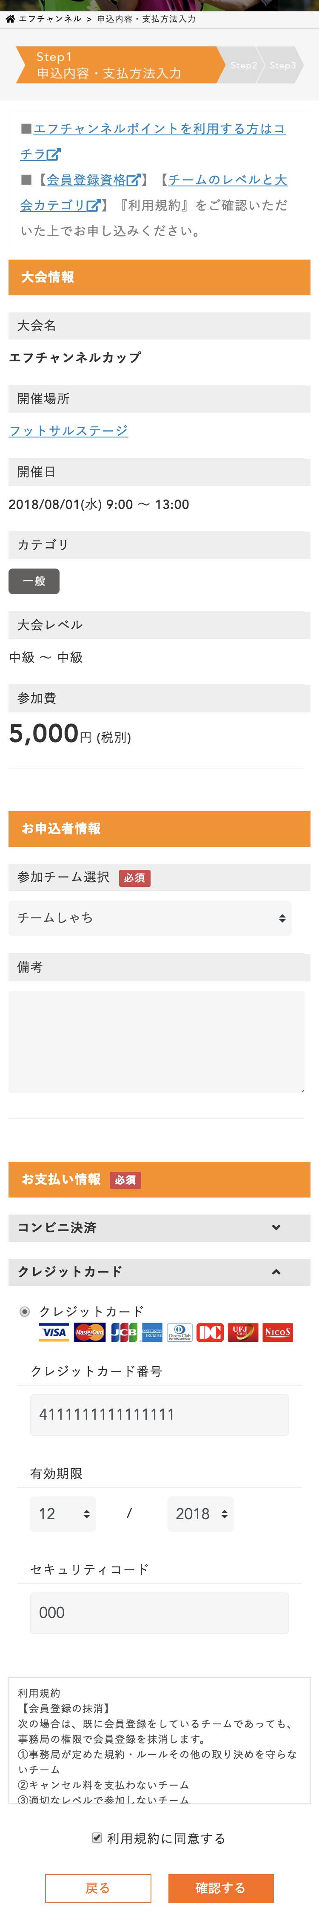Click the MasterCard logo
319x1915 pixels.
point(89,1332)
